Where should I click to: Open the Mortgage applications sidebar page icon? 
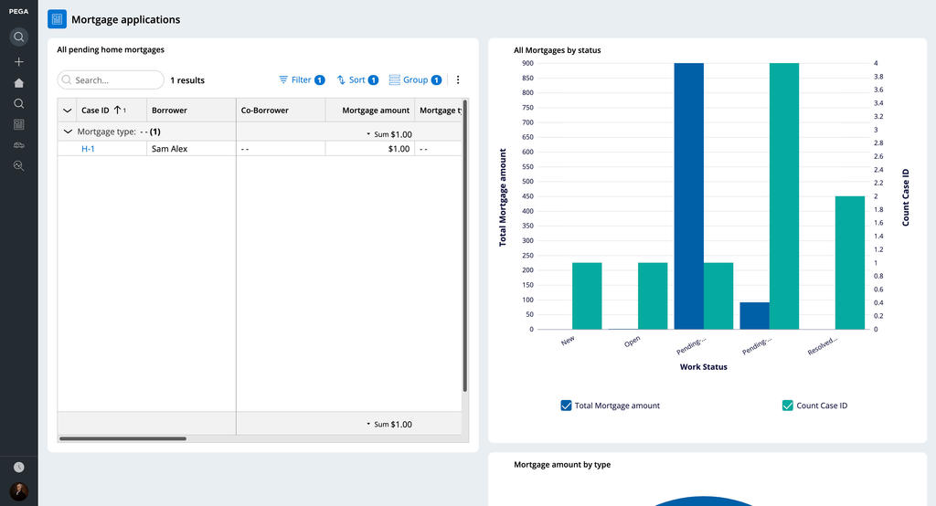coord(18,124)
